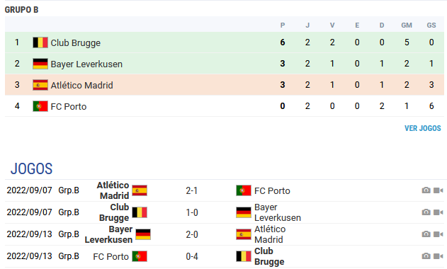Open video for FC Porto 0-4 match
The width and height of the screenshot is (447, 269).
click(x=438, y=256)
